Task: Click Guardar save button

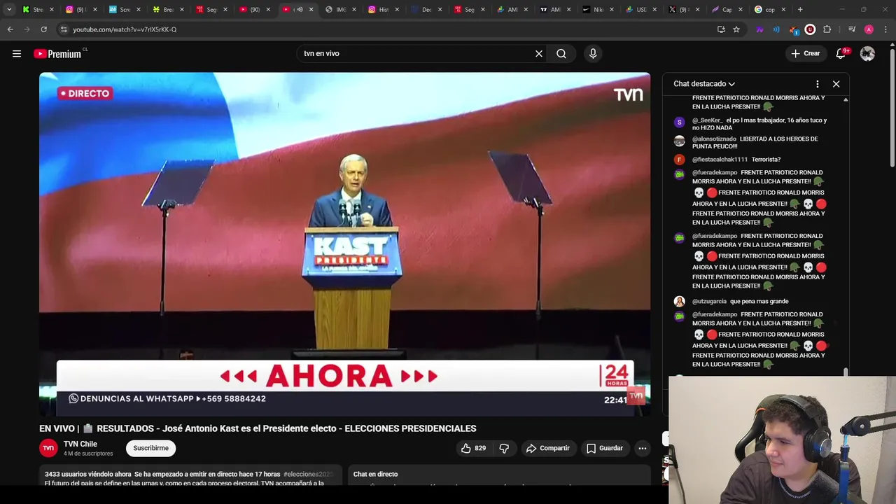Action: tap(604, 448)
